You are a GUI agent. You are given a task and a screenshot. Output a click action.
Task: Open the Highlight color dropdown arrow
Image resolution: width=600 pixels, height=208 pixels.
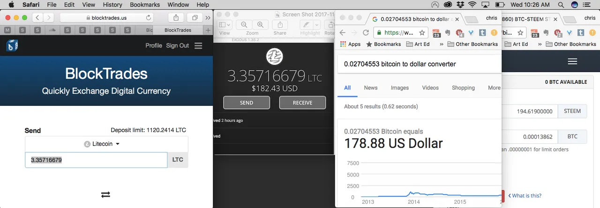[316, 25]
